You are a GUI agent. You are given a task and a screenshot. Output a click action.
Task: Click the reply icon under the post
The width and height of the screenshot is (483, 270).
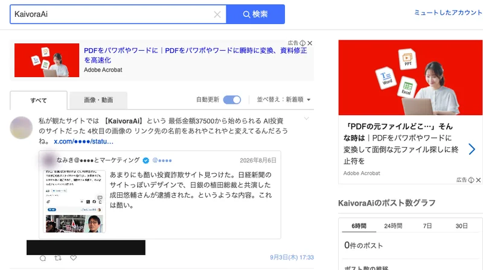43,258
